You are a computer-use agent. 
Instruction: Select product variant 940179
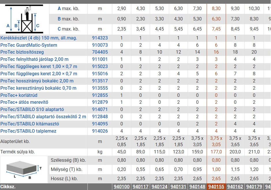coord(254,187)
